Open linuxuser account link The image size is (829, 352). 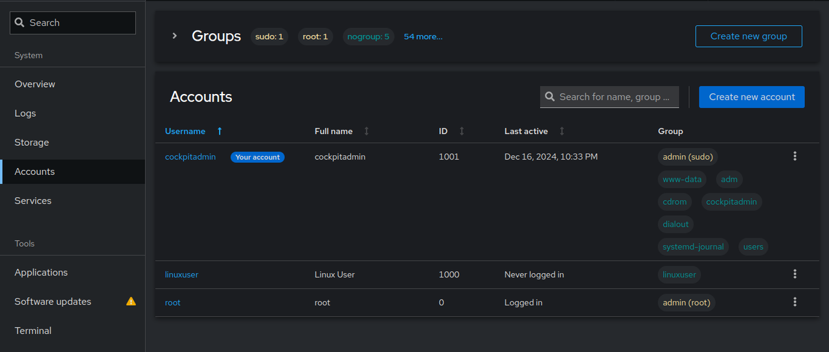click(182, 275)
